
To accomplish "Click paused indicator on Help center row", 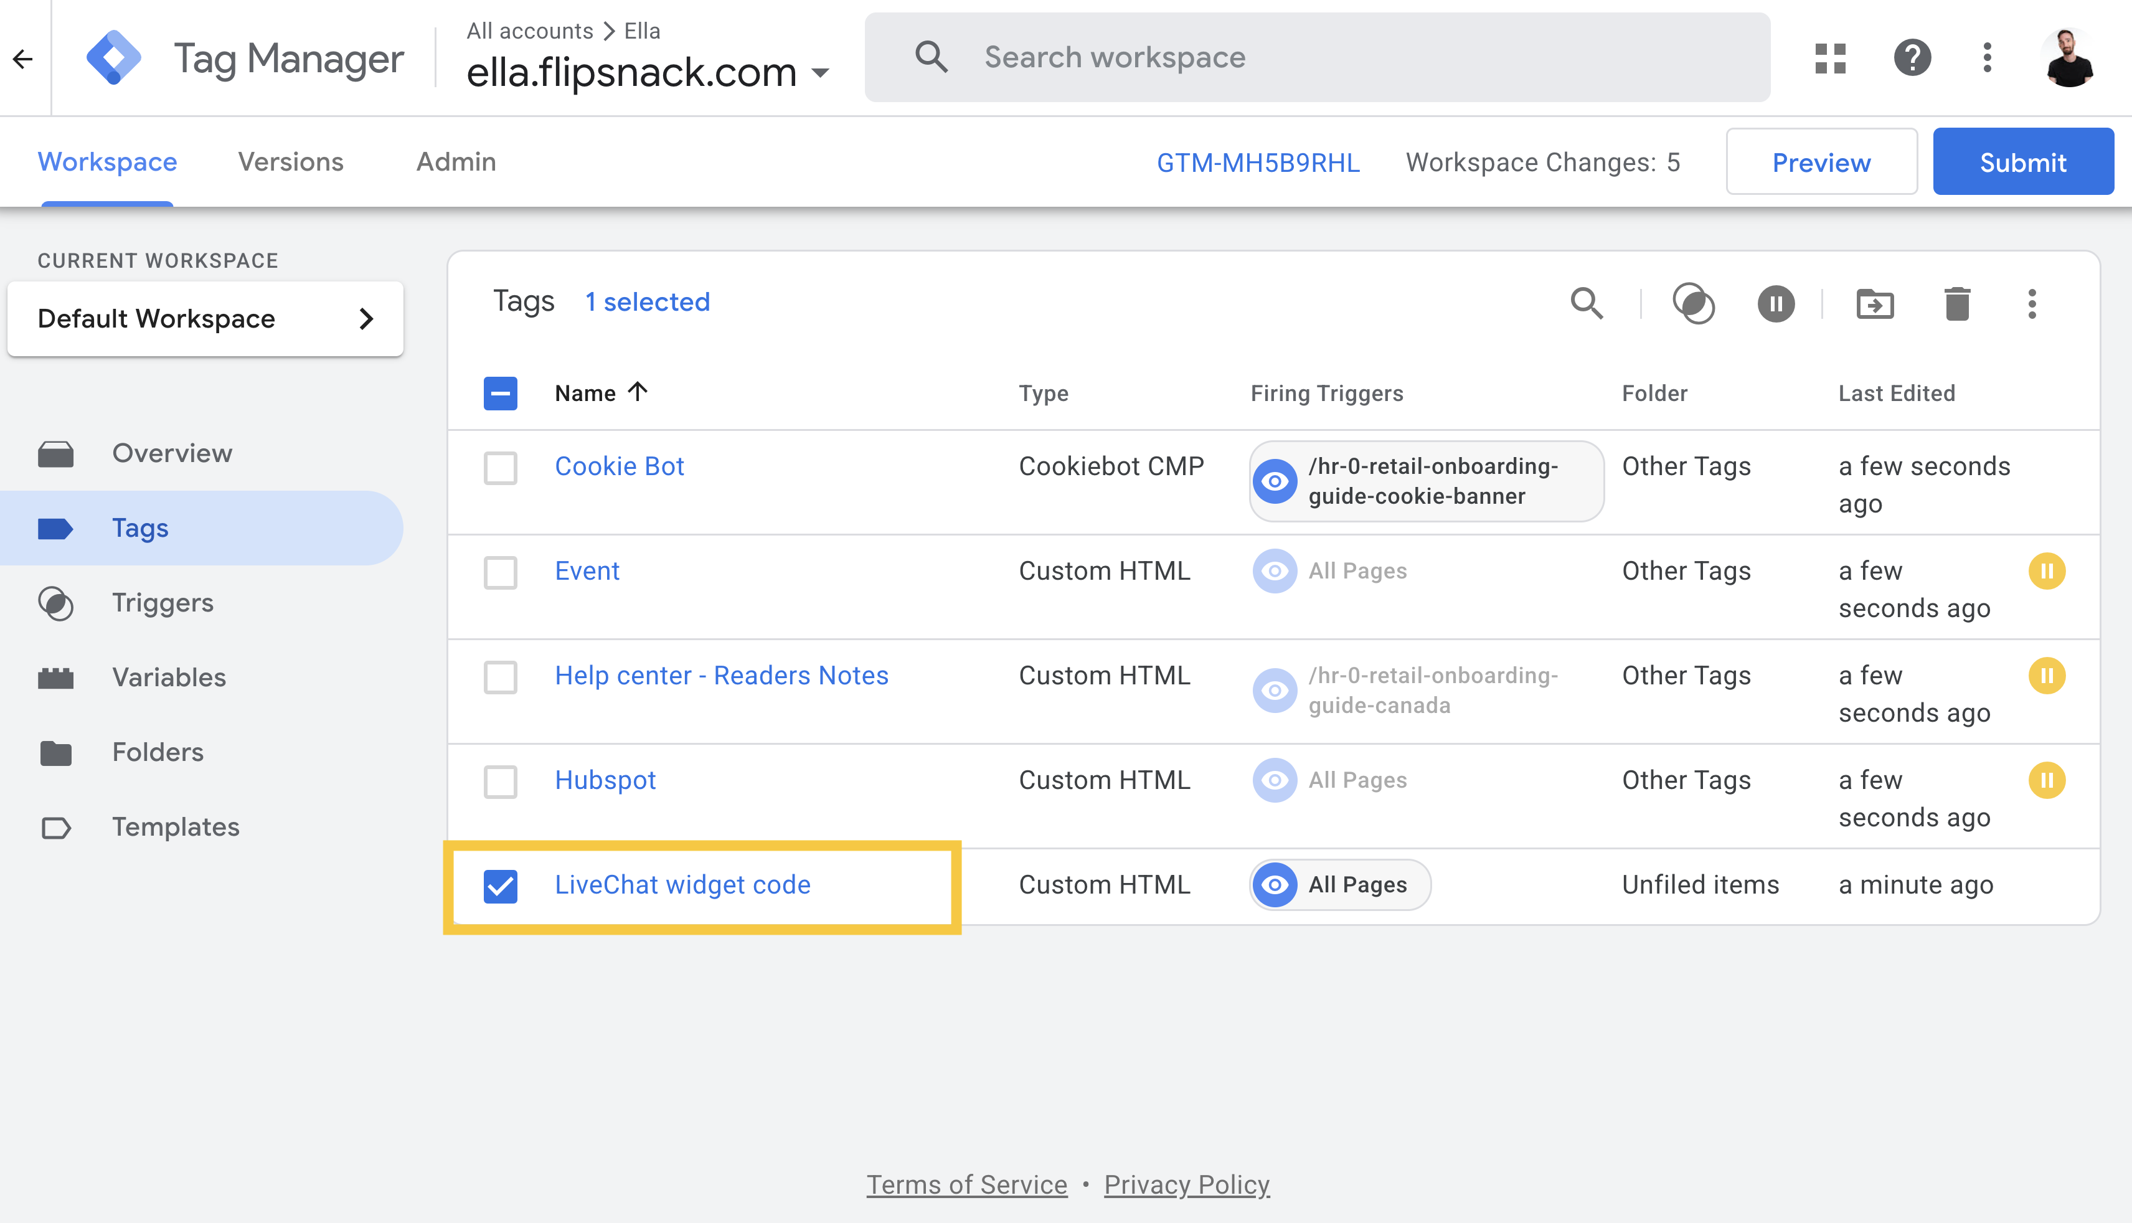I will pyautogui.click(x=2047, y=676).
